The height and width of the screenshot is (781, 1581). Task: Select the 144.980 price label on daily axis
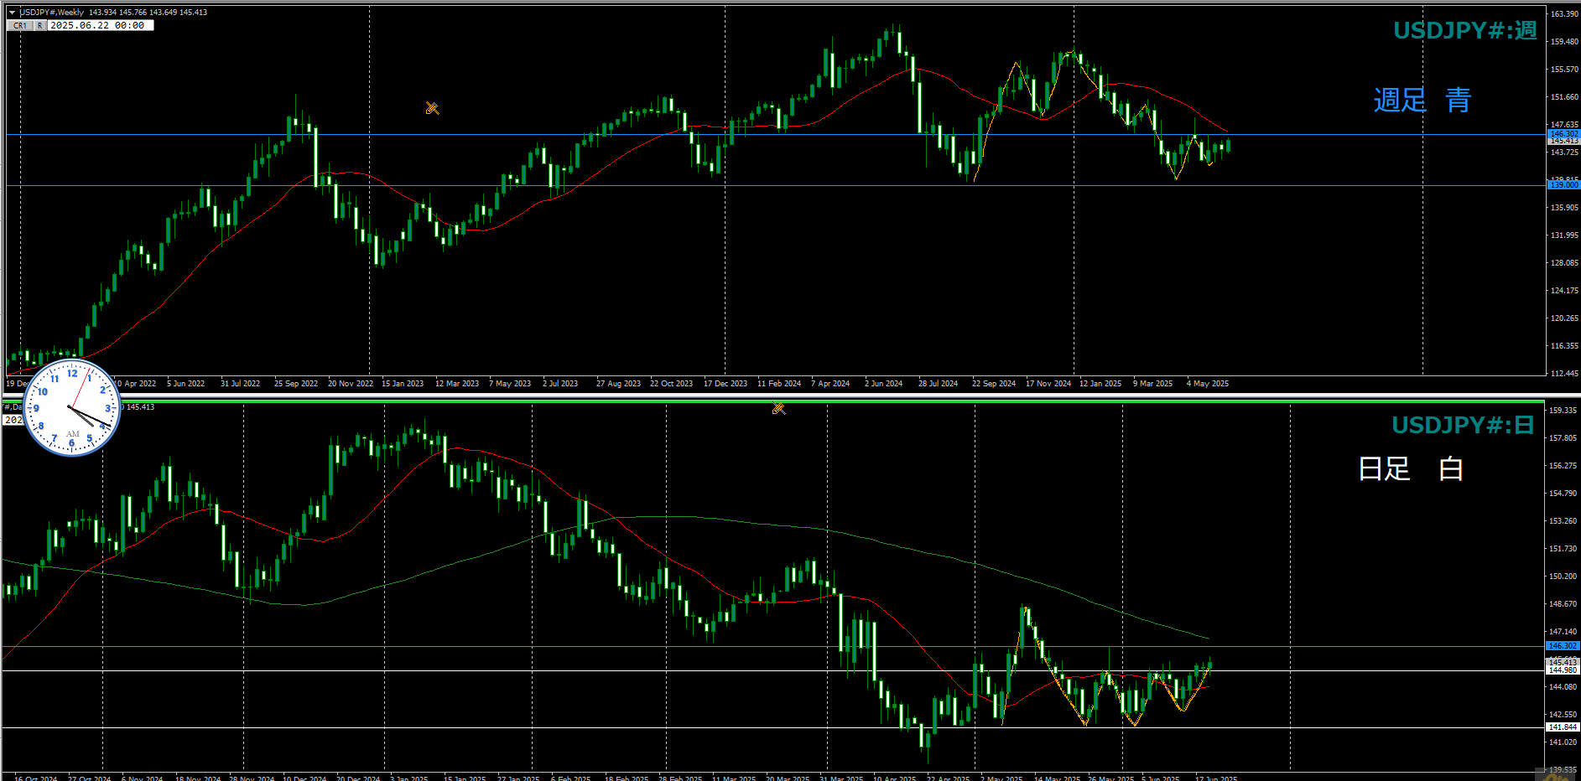coord(1563,670)
